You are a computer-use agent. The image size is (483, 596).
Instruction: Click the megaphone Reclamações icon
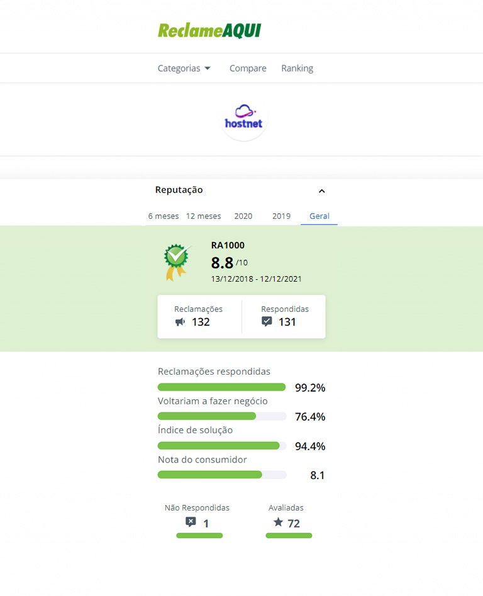(x=180, y=322)
